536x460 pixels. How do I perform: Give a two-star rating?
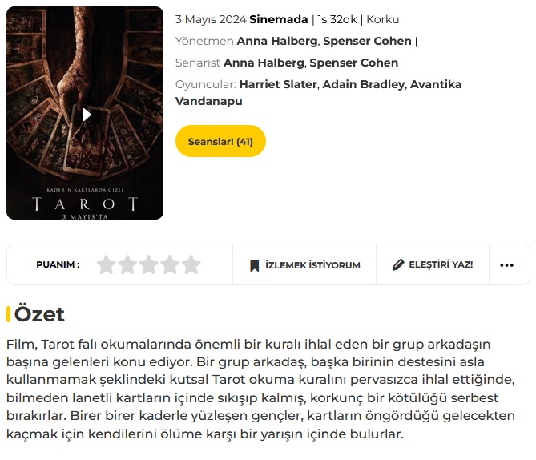[127, 264]
